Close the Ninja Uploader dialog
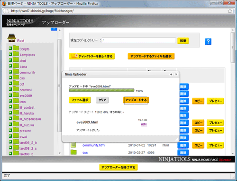The height and width of the screenshot is (181, 237). (x=176, y=75)
